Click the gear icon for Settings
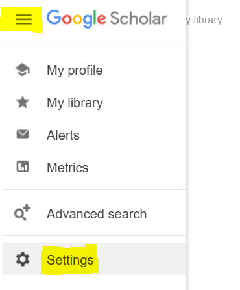The image size is (240, 290). click(x=23, y=259)
